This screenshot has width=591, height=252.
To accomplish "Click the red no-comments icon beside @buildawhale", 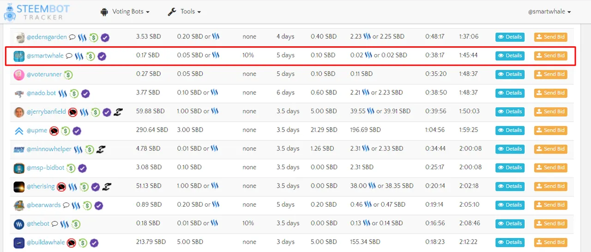I will coord(71,243).
